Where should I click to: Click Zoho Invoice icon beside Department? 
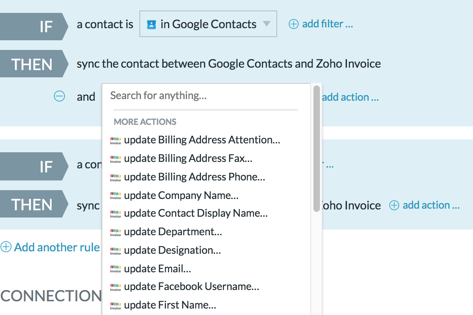(x=115, y=232)
